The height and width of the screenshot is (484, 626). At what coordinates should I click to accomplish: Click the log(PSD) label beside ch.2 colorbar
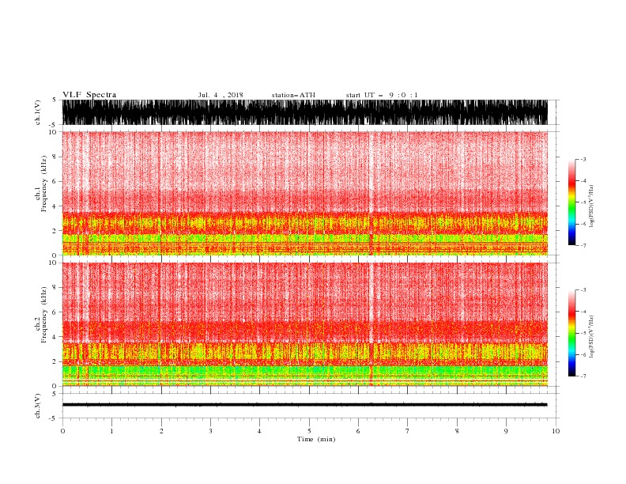(592, 337)
